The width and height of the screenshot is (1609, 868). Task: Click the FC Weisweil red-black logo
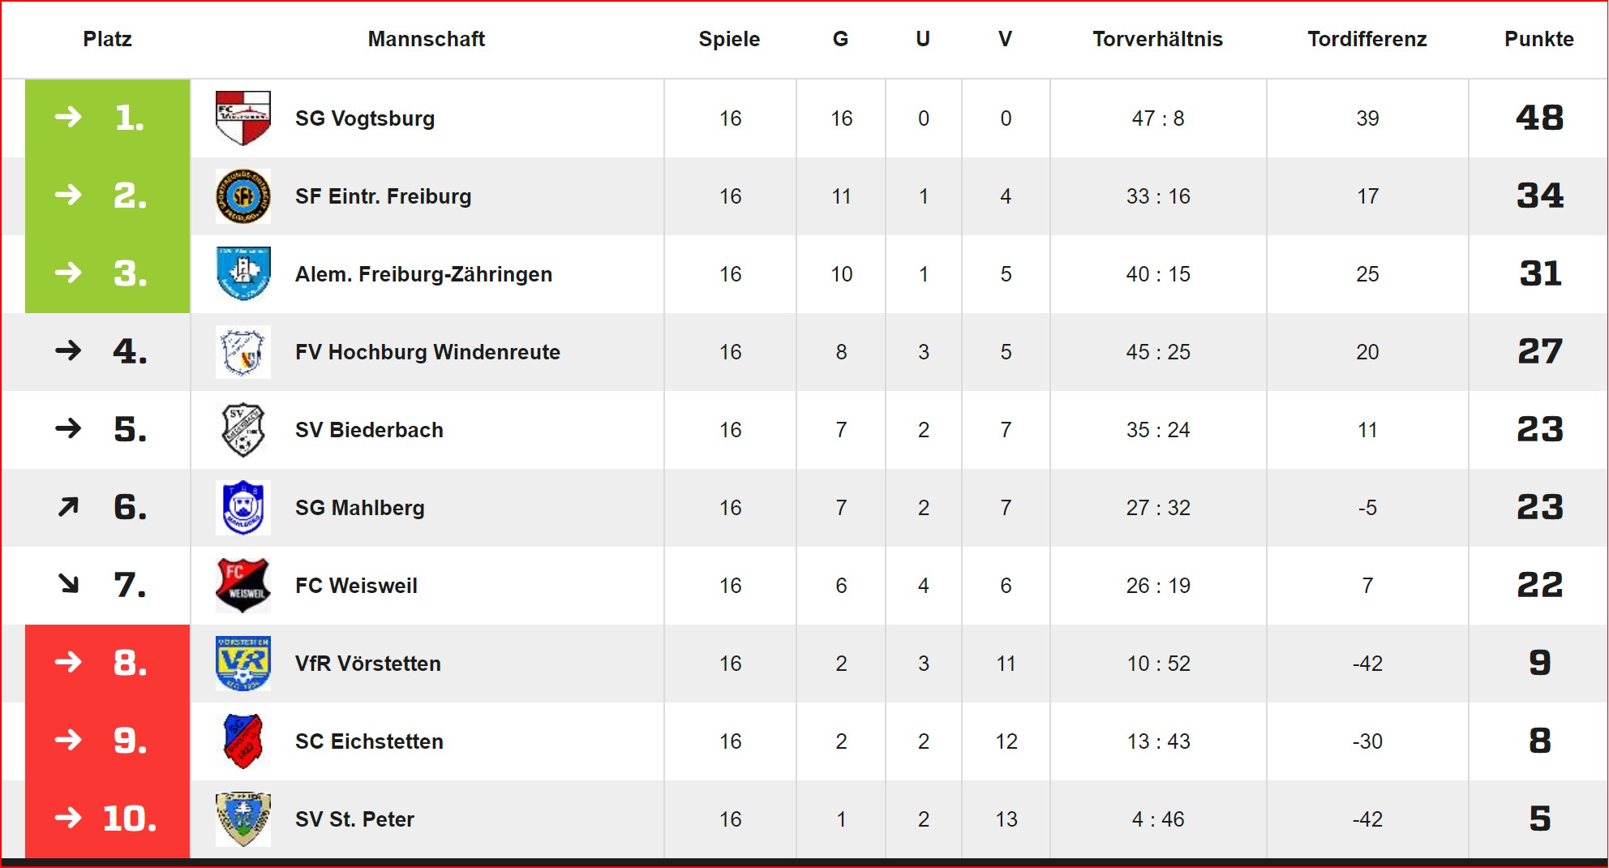(x=243, y=586)
